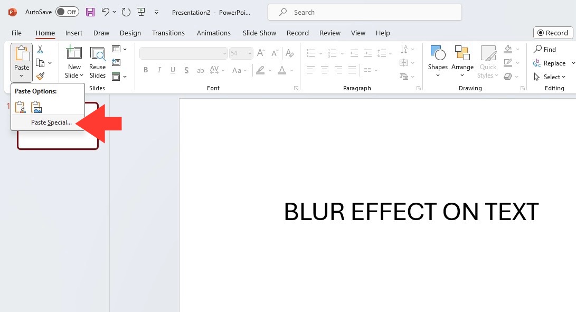Open the Review tab
The width and height of the screenshot is (576, 312).
tap(330, 33)
